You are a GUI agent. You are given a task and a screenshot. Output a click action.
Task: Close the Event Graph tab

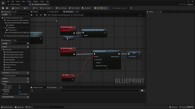77,12
